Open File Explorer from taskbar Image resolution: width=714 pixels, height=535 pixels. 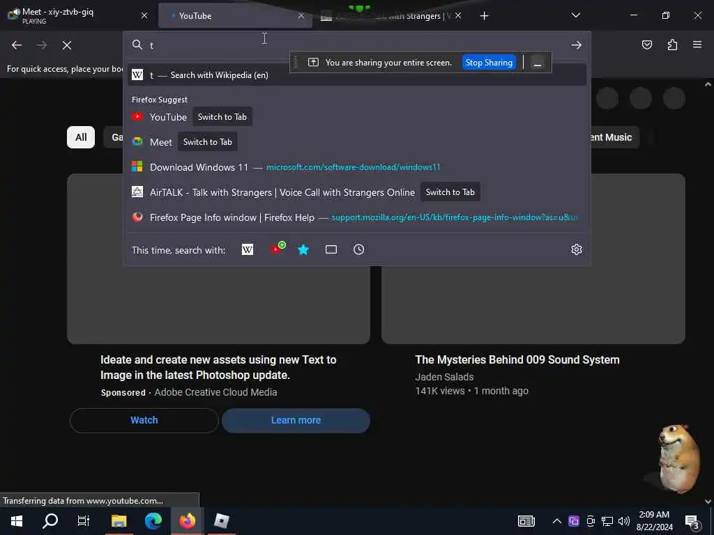tap(119, 521)
